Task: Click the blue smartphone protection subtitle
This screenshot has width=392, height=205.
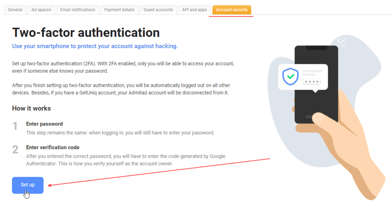Action: coord(95,46)
